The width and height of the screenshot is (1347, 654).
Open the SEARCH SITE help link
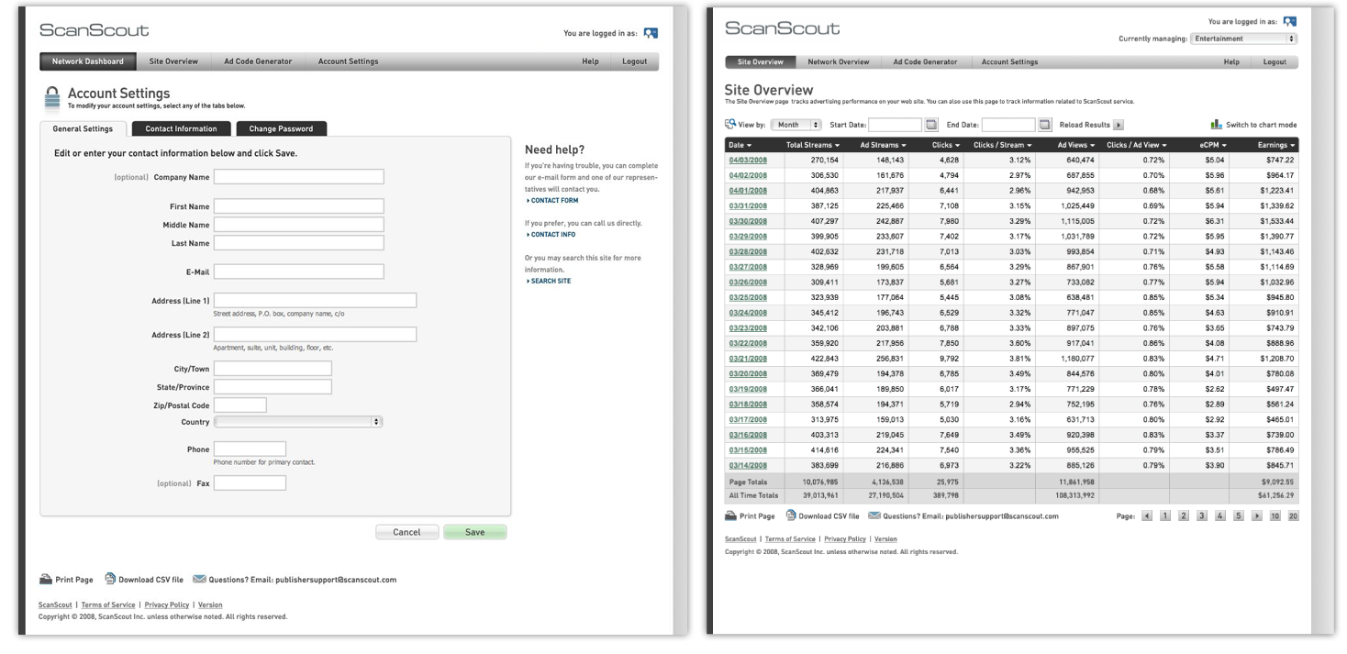tap(549, 281)
